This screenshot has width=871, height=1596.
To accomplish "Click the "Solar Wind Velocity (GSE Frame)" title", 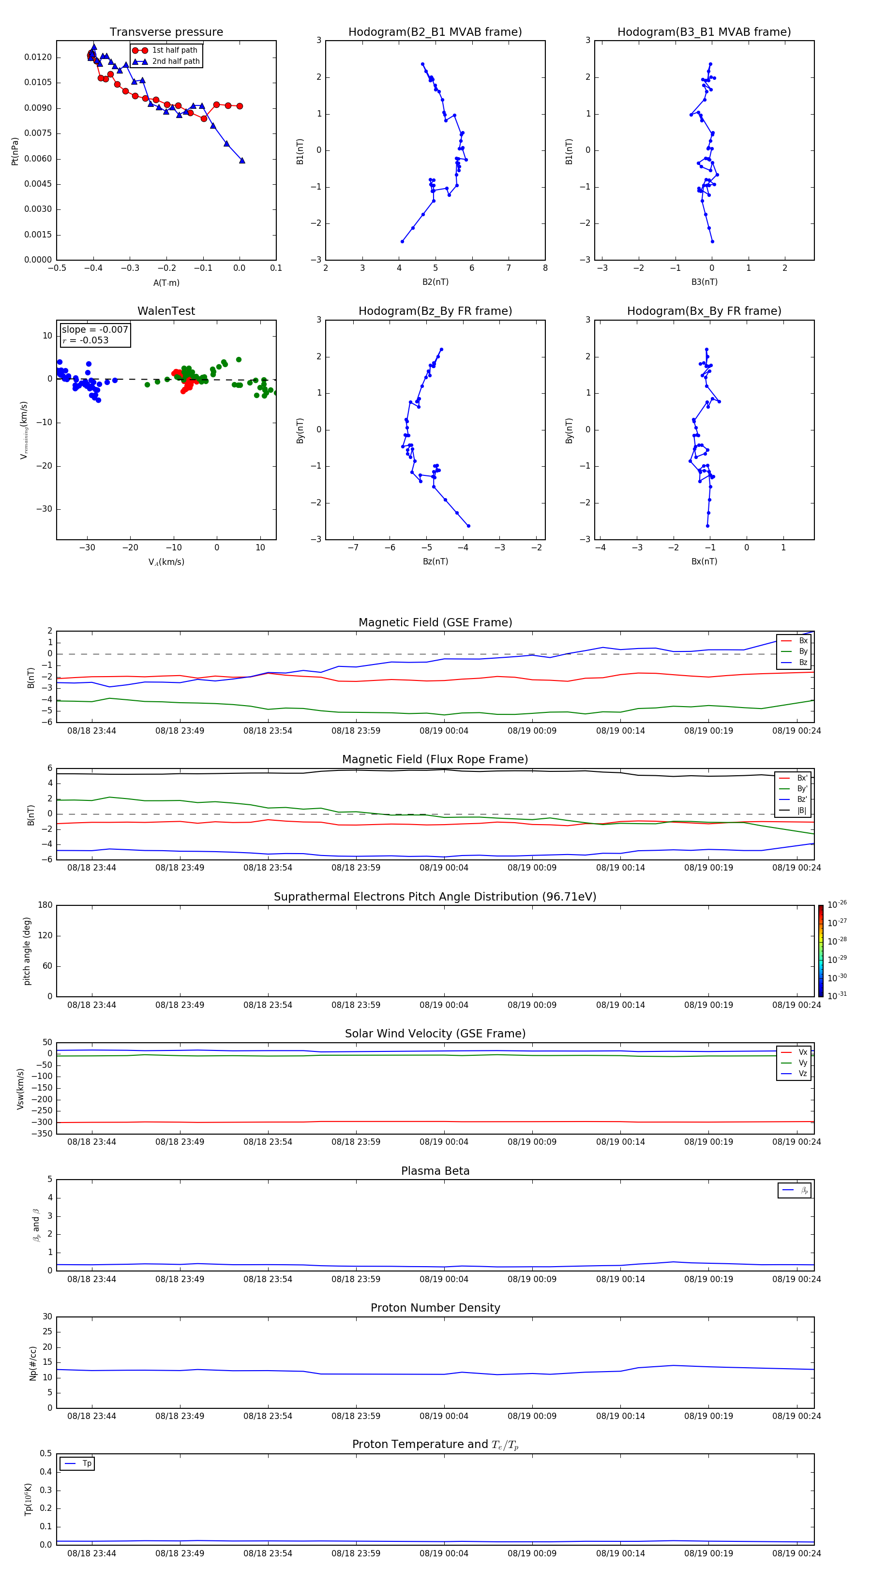I will [435, 1034].
